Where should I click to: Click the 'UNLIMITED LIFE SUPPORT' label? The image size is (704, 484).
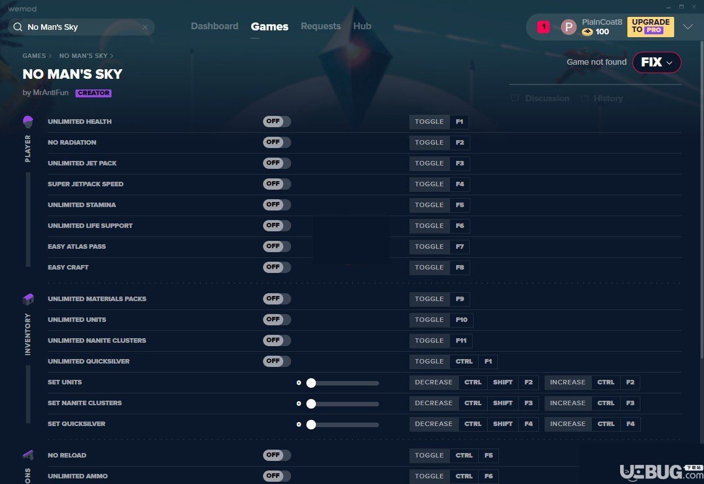[x=90, y=226]
